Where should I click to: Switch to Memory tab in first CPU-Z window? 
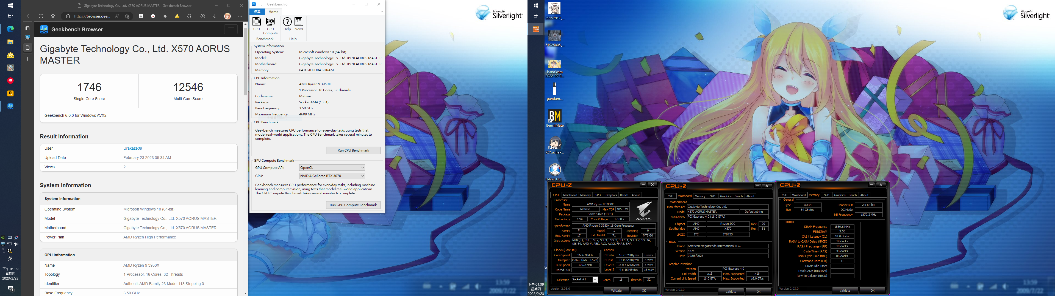point(585,195)
